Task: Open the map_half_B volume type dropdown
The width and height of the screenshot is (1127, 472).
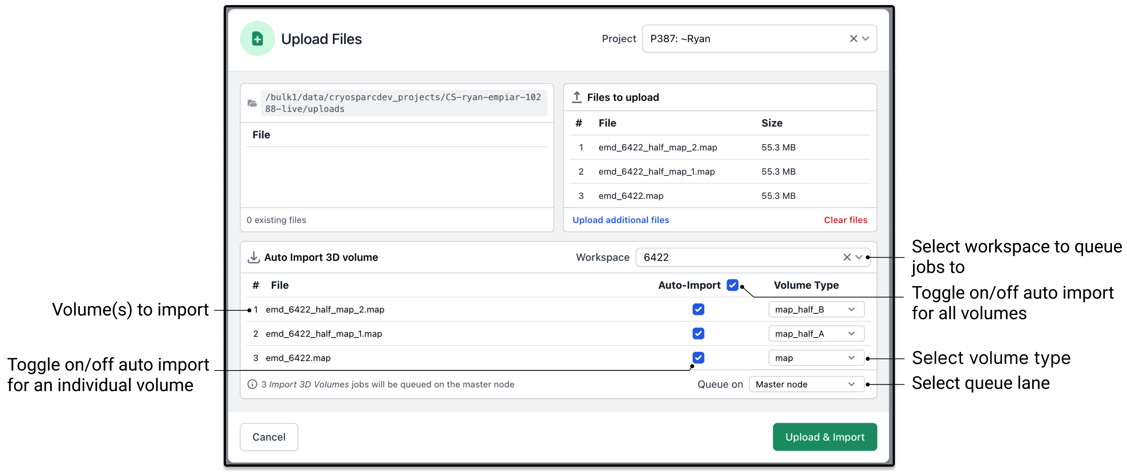Action: pos(816,310)
